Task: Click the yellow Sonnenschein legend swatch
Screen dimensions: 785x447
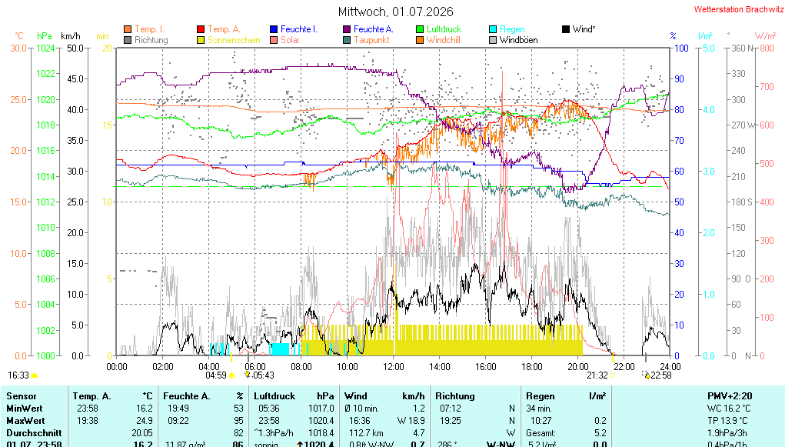Action: click(x=201, y=40)
